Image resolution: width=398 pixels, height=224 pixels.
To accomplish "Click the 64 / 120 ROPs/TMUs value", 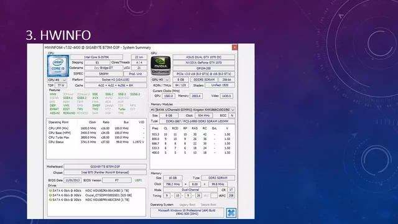I will click(180, 85).
